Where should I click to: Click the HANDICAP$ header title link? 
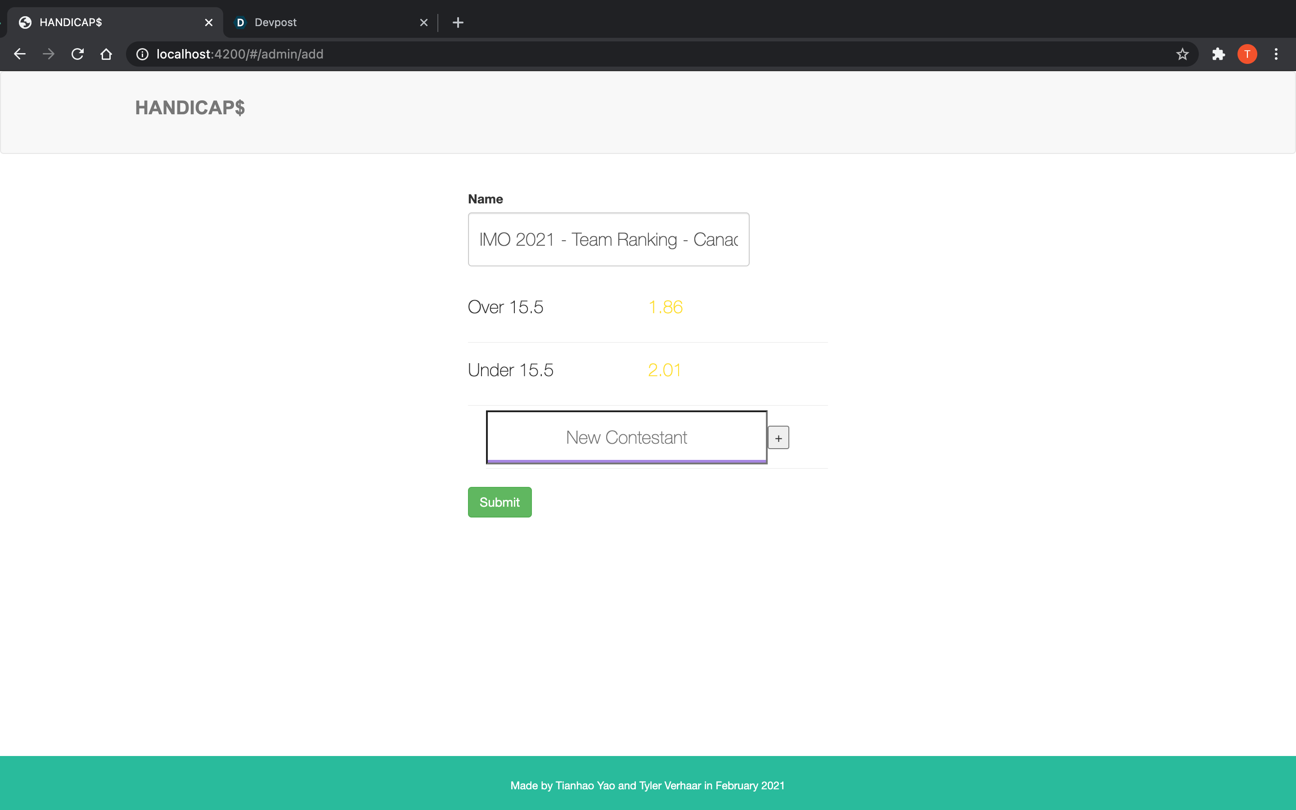190,108
